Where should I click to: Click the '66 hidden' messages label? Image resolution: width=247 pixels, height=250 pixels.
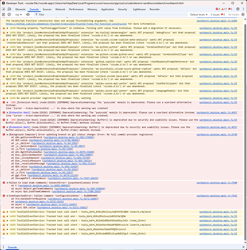(234, 14)
